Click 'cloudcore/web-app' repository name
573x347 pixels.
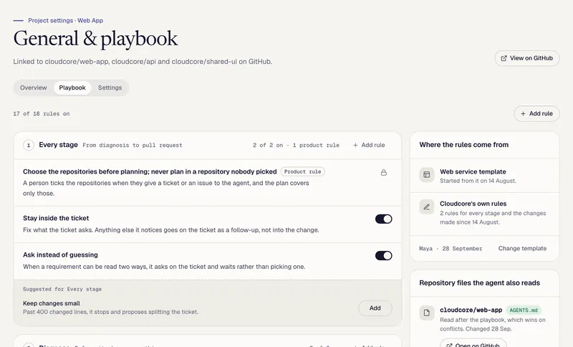[x=471, y=310]
